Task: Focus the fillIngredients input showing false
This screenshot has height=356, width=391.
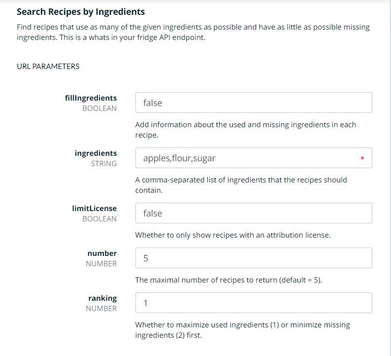Action: tap(254, 103)
